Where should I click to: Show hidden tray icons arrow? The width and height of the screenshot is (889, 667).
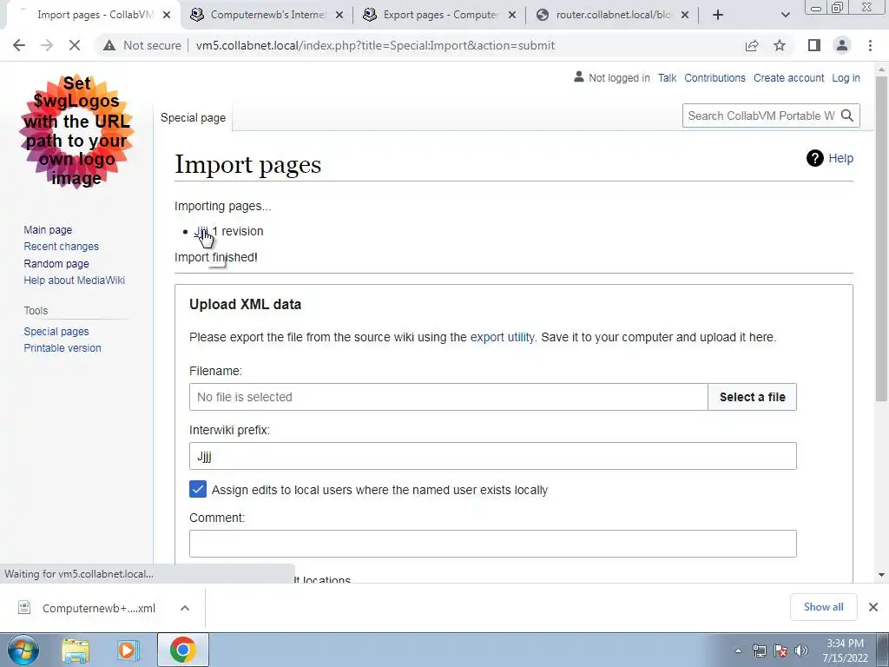[738, 650]
